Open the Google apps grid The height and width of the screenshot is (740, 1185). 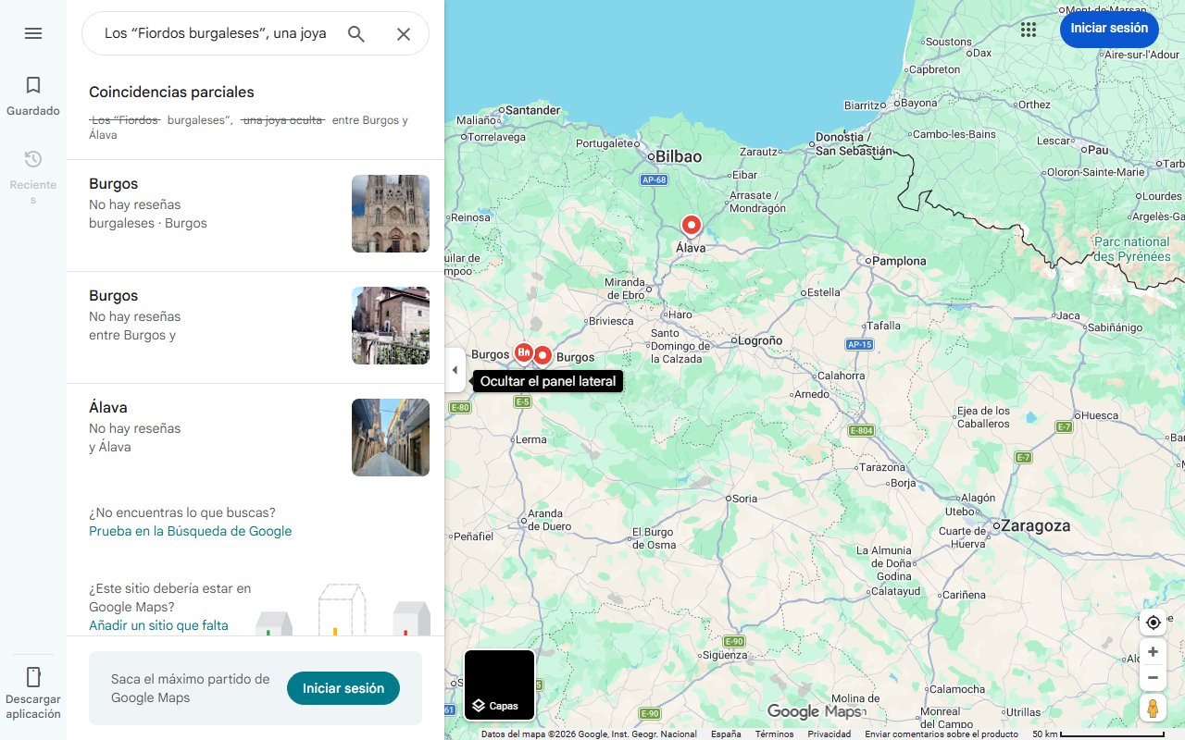click(x=1028, y=29)
